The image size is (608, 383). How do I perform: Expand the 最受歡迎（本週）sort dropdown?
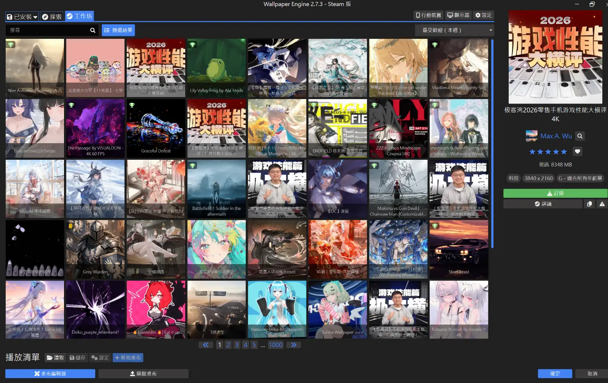[x=454, y=30]
